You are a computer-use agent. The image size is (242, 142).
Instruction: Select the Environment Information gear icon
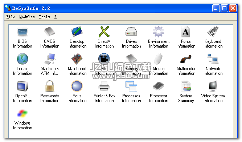point(159,32)
